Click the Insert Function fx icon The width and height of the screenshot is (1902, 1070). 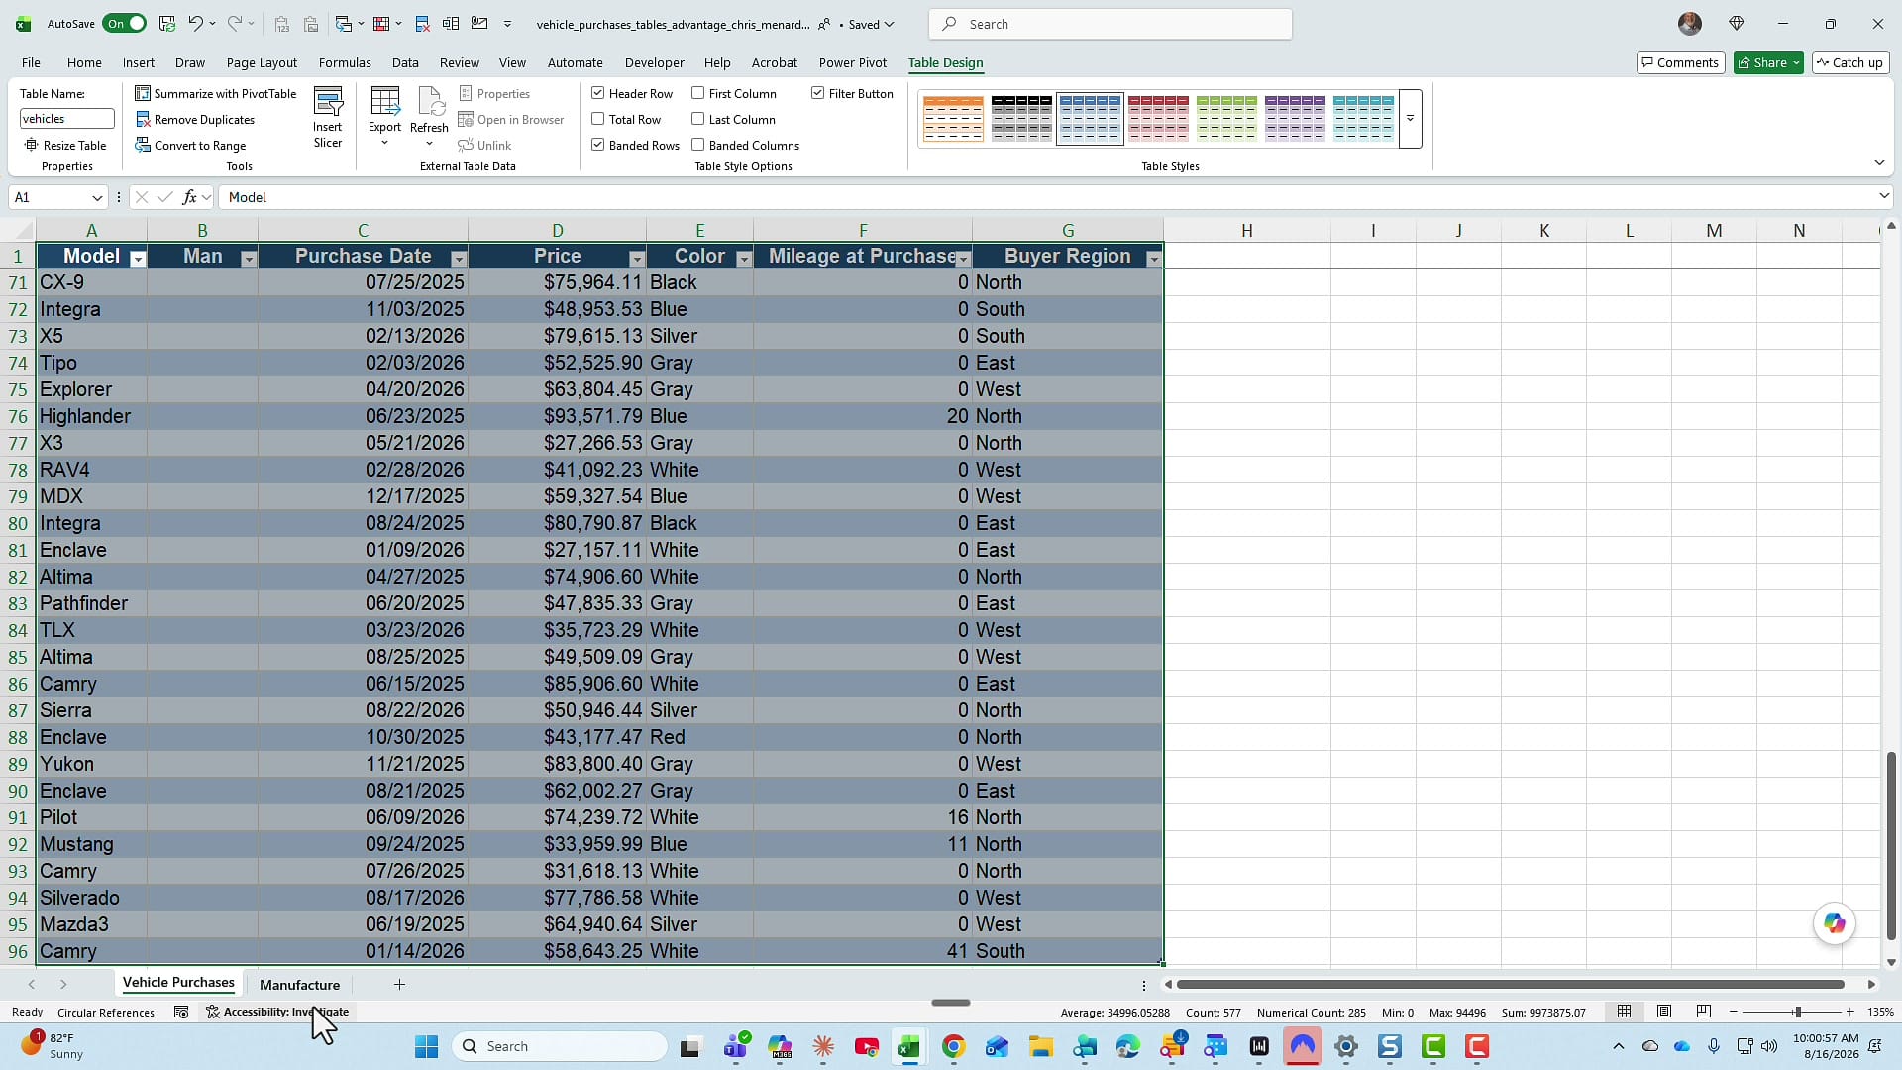tap(189, 197)
